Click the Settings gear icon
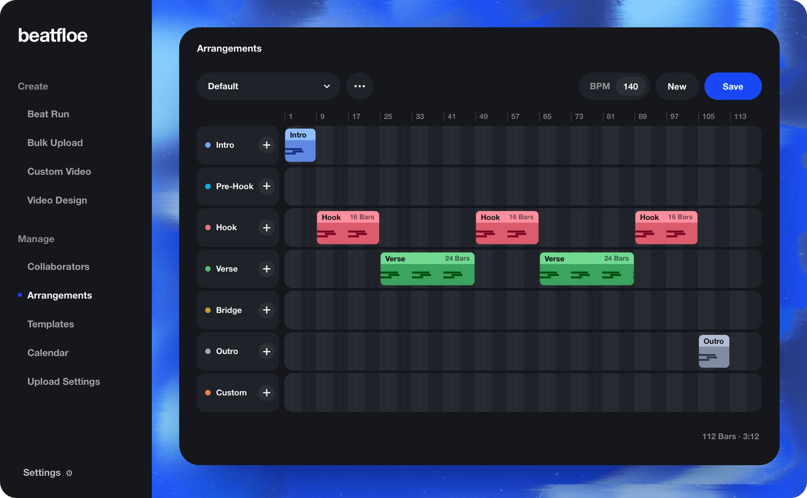Image resolution: width=807 pixels, height=498 pixels. (70, 473)
